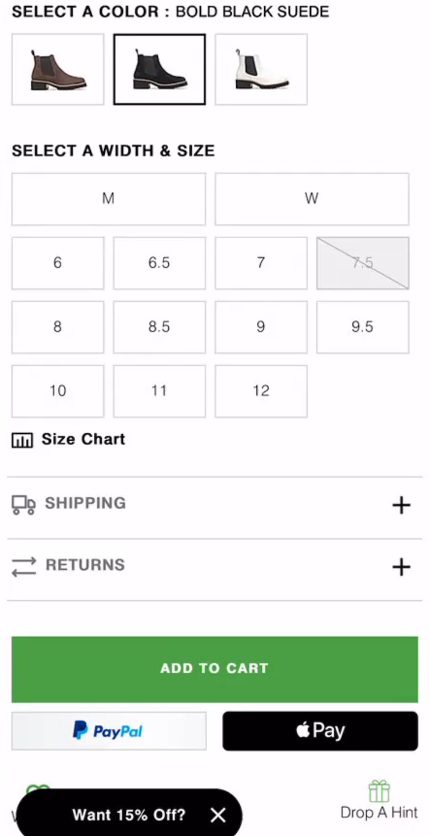429x836 pixels.
Task: Select W width option
Action: 312,199
